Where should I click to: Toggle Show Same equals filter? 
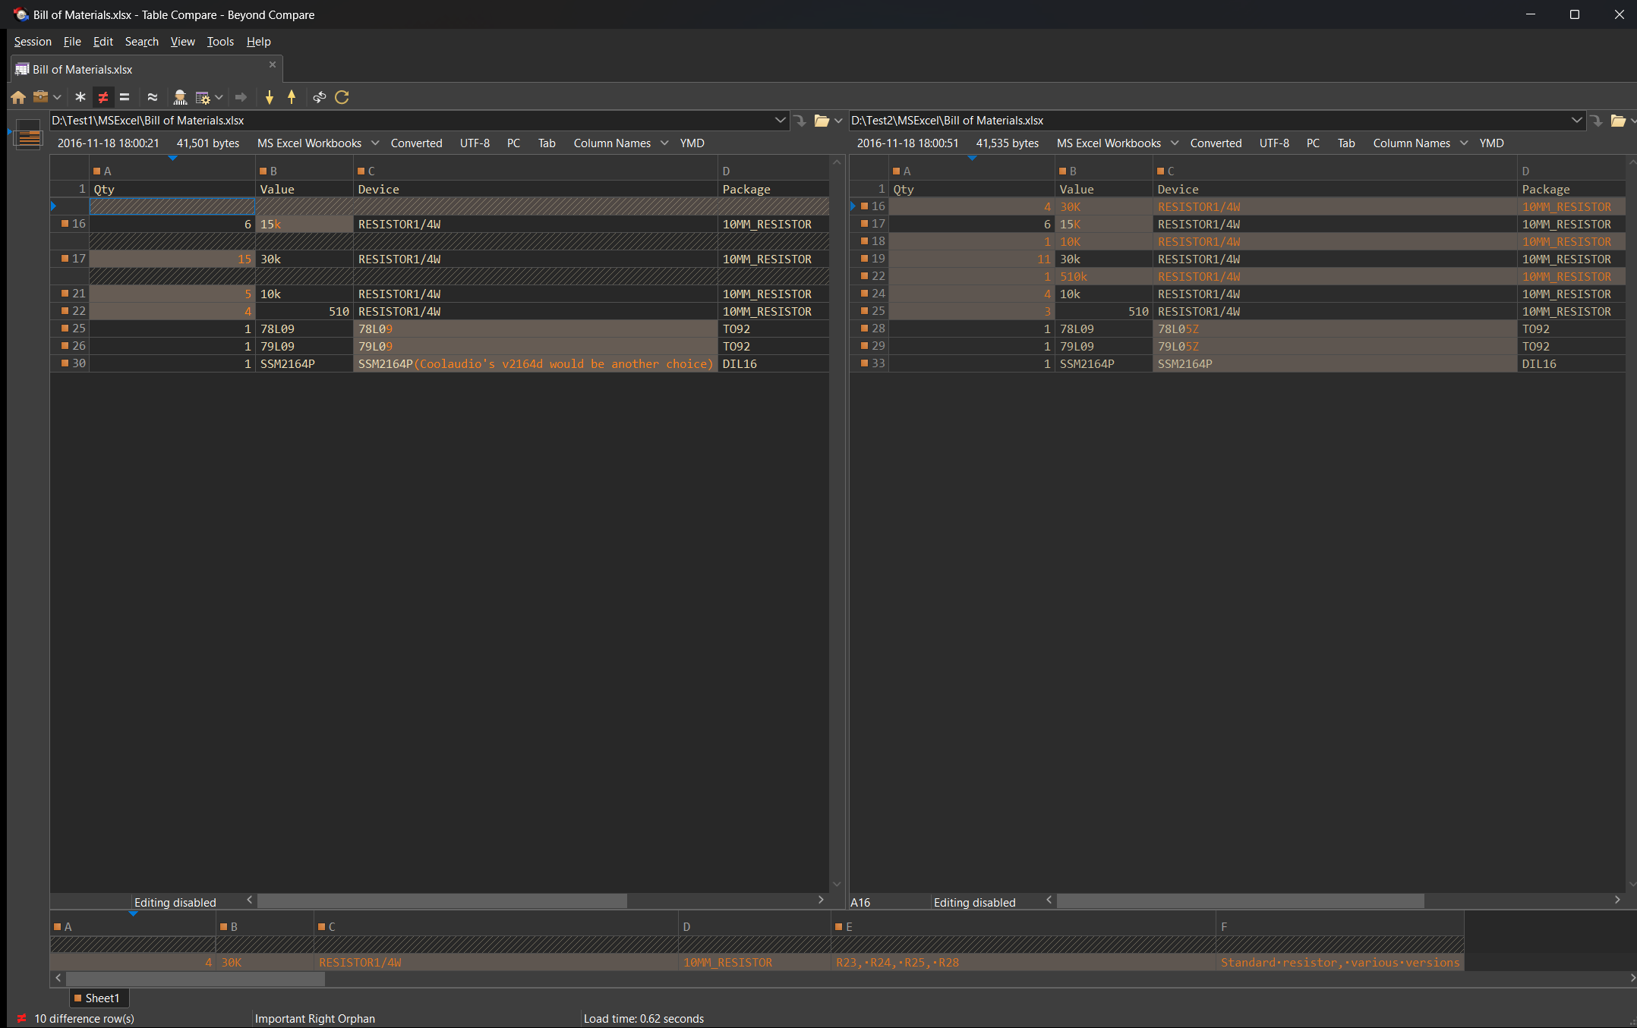(x=125, y=97)
